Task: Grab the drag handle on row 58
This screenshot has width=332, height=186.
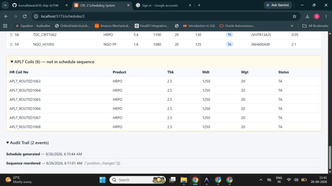Action: pyautogui.click(x=11, y=34)
